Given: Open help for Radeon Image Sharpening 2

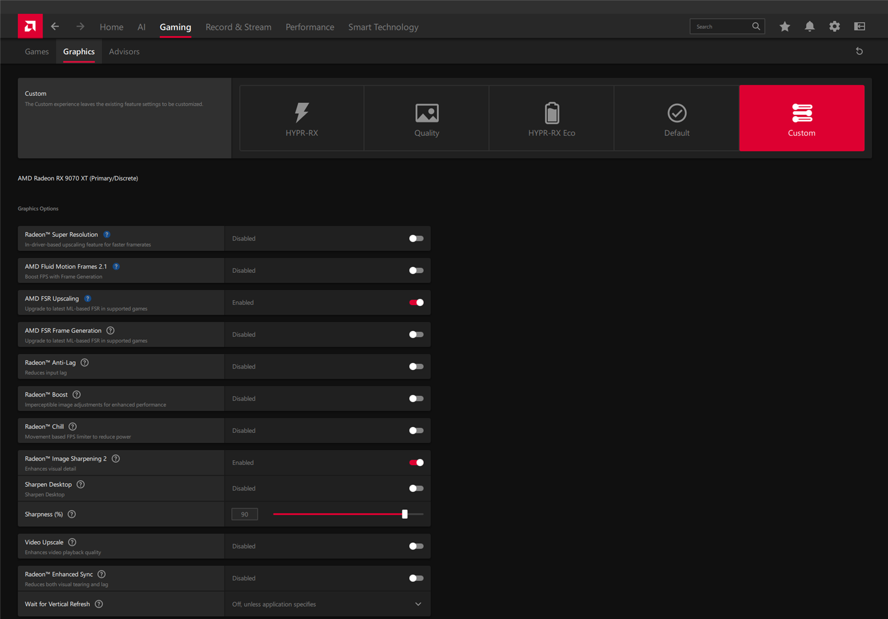Looking at the screenshot, I should pyautogui.click(x=116, y=458).
